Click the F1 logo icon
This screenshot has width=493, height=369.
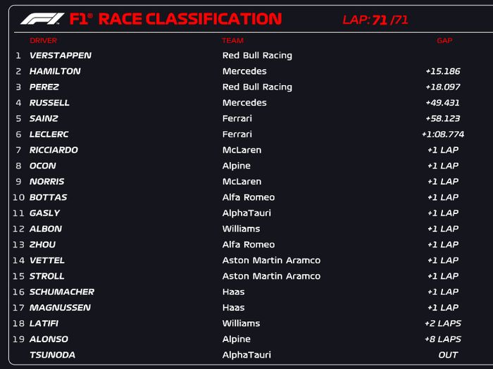[42, 19]
